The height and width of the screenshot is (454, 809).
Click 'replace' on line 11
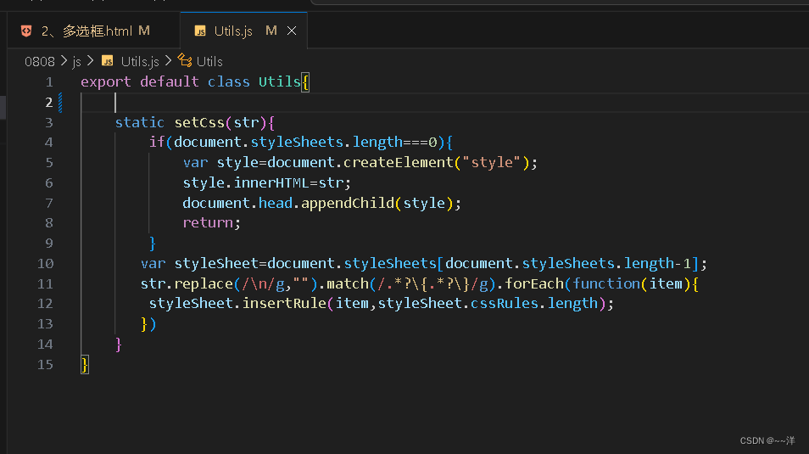204,283
